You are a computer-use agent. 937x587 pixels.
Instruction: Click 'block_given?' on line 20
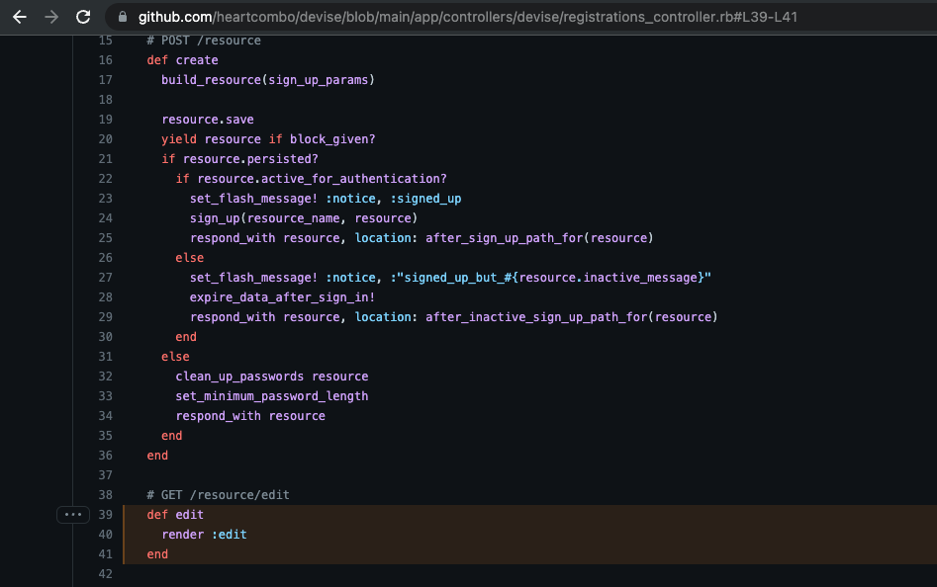click(332, 139)
